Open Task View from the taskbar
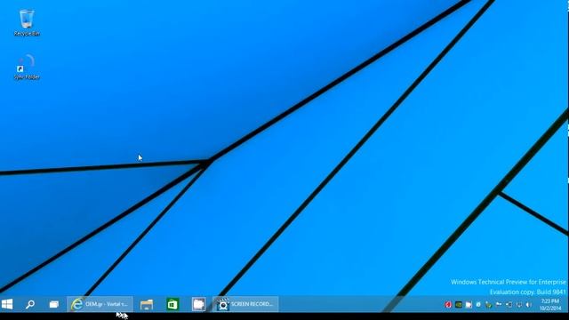Image resolution: width=569 pixels, height=320 pixels. [53, 304]
